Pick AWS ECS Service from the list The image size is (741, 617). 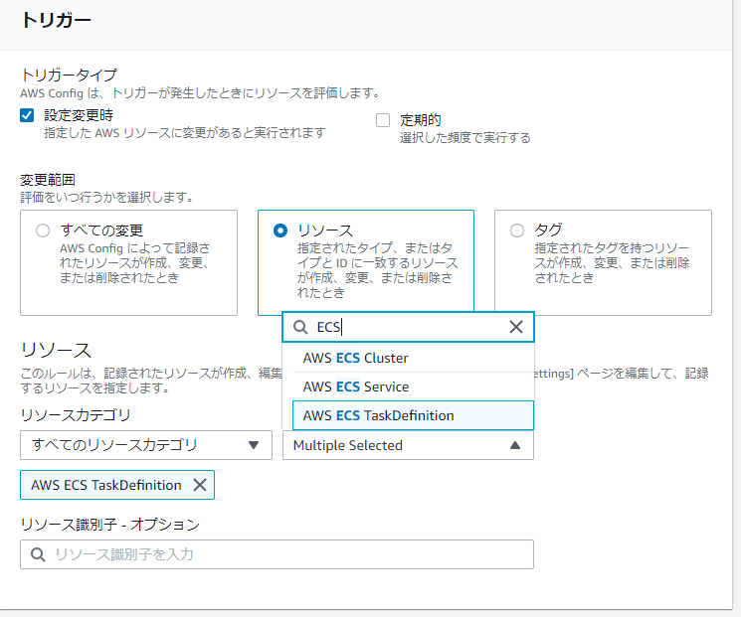click(x=413, y=386)
